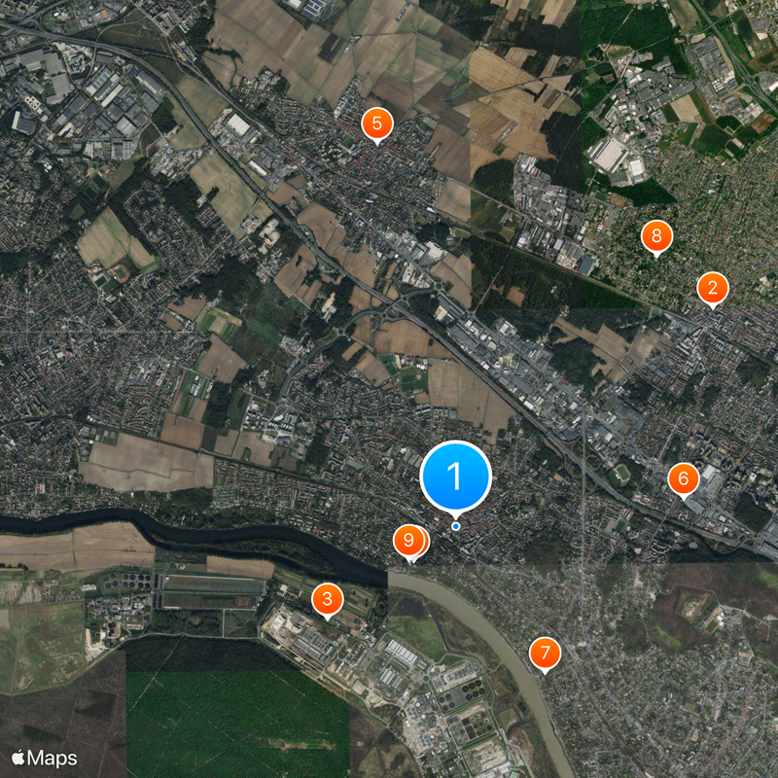Image resolution: width=778 pixels, height=778 pixels.
Task: Tap the small blue location dot
Action: click(455, 526)
